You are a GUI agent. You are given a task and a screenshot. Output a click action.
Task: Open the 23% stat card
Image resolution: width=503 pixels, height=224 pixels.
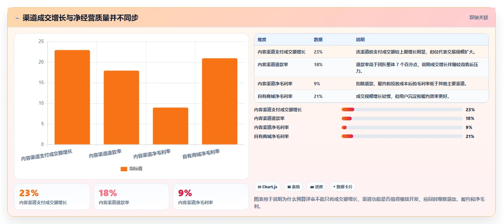pos(52,197)
